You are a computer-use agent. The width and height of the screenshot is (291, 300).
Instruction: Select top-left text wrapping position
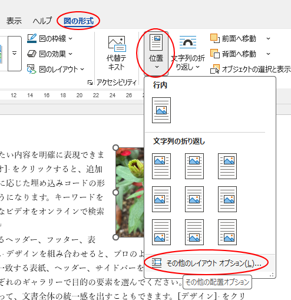click(161, 166)
